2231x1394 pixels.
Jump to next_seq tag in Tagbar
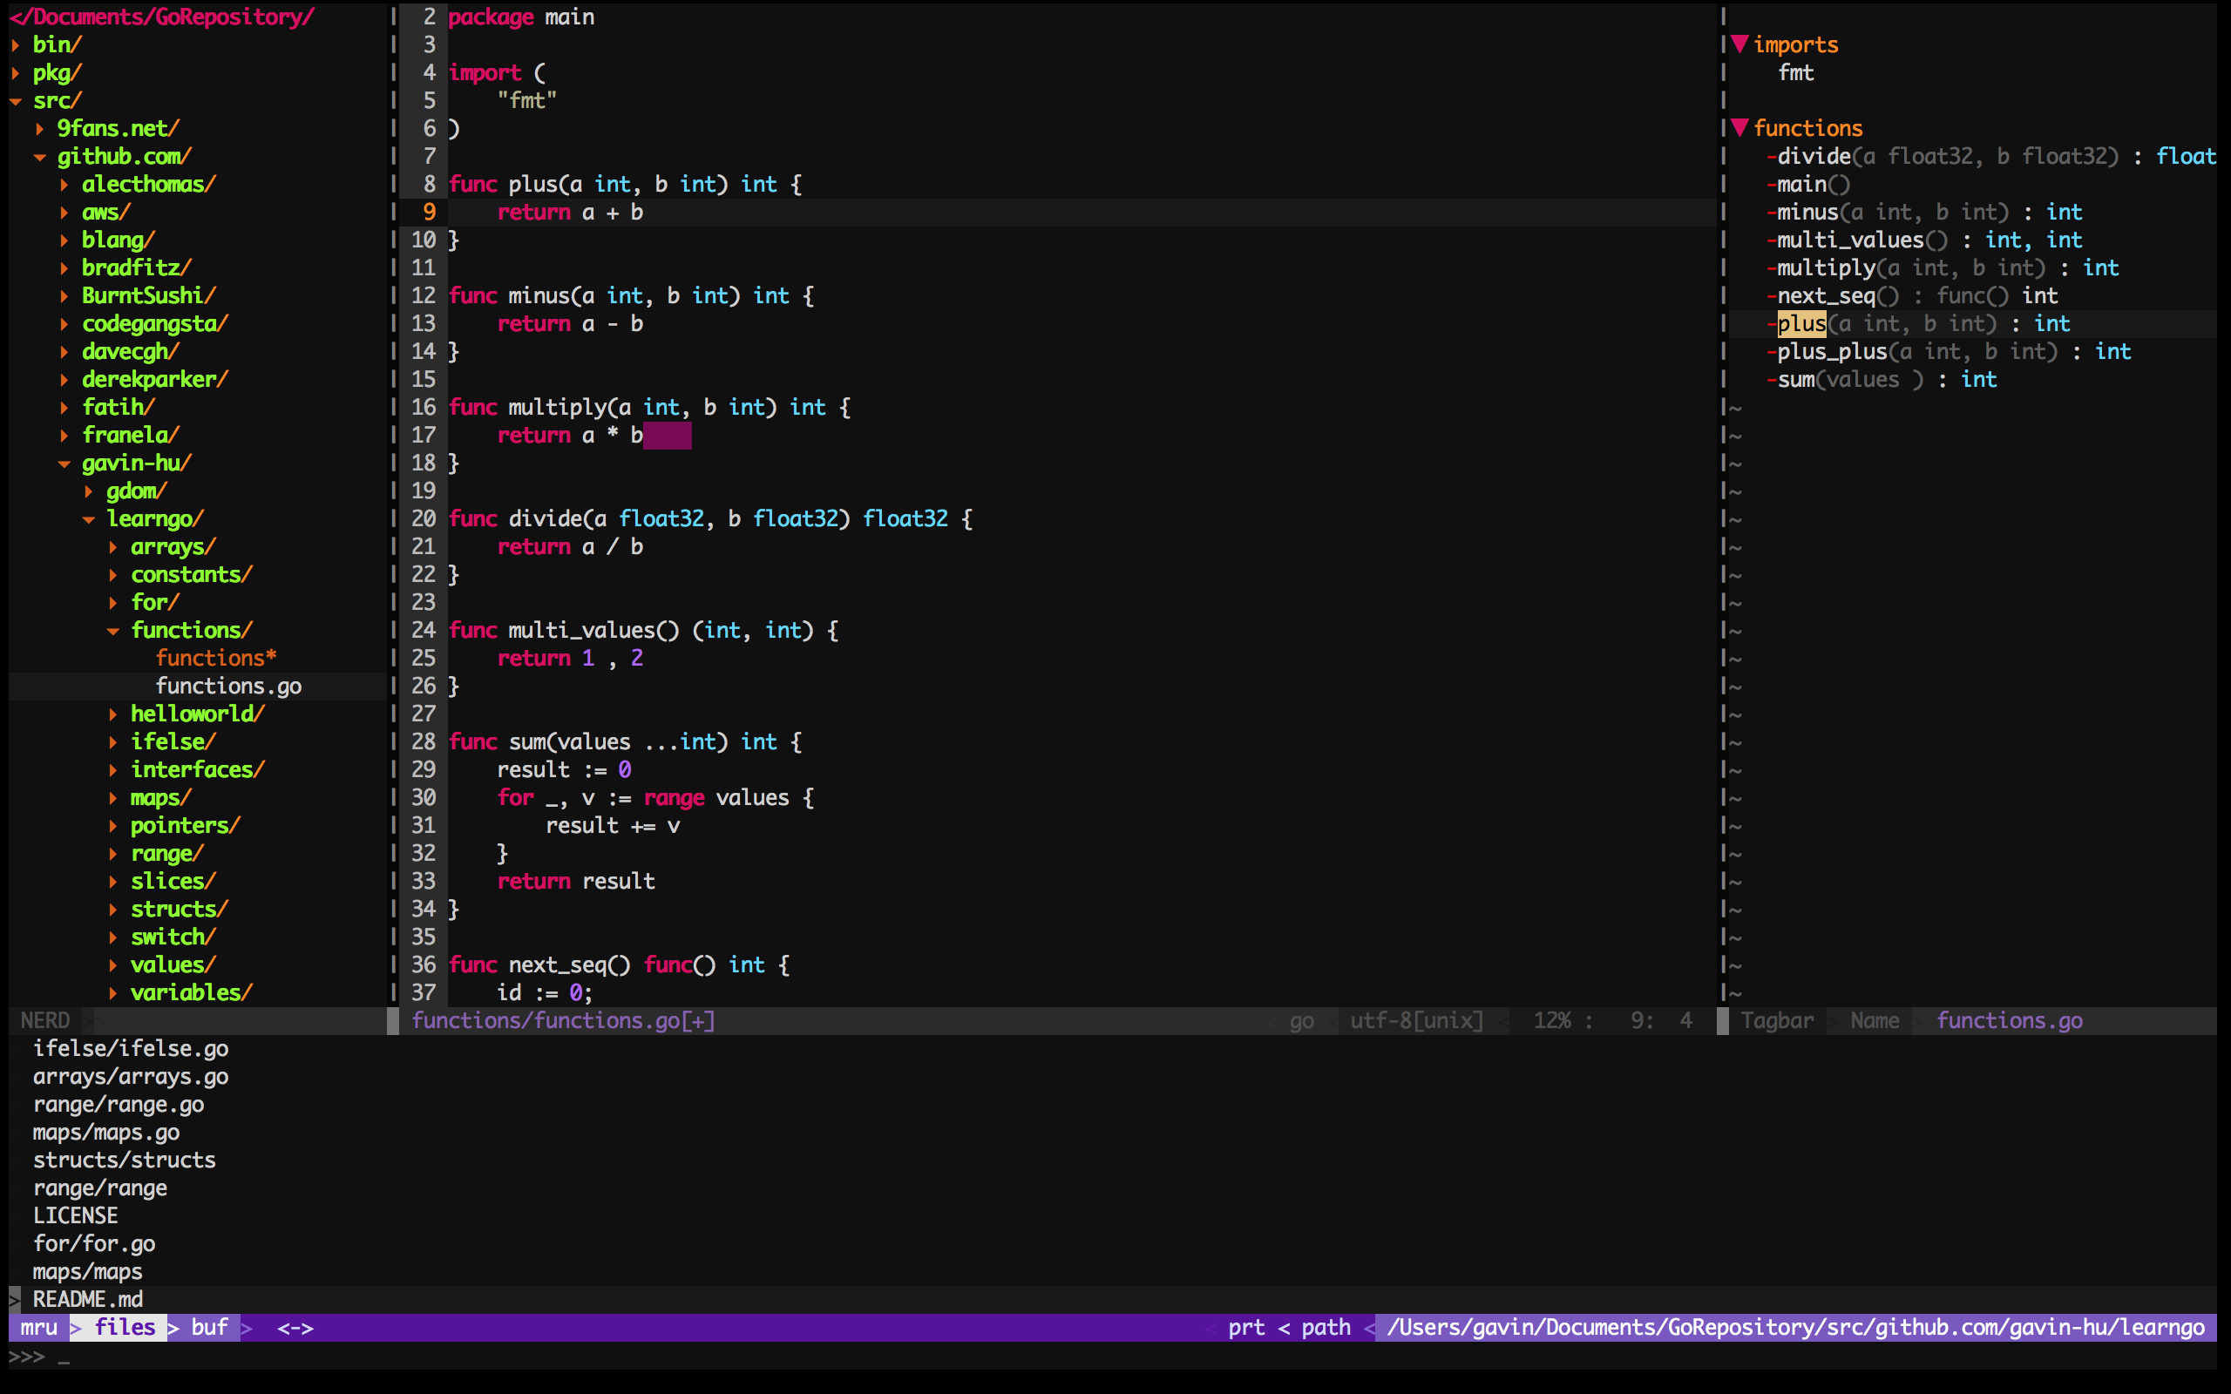tap(1826, 296)
